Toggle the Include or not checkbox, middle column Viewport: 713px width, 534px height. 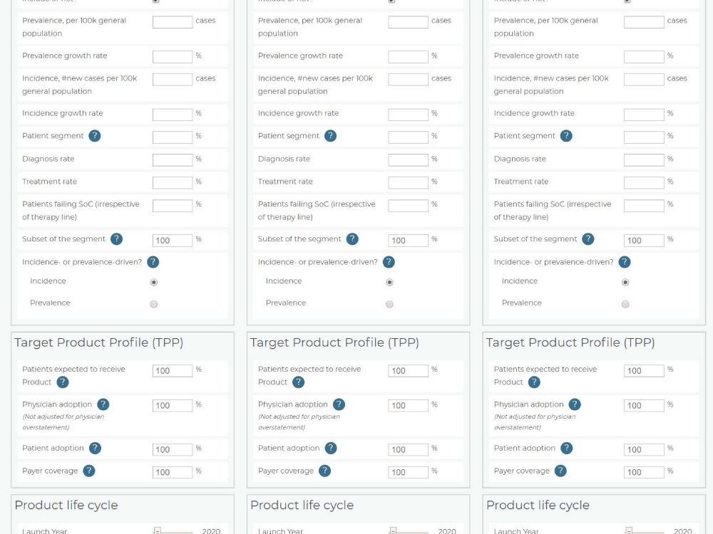[x=389, y=1]
